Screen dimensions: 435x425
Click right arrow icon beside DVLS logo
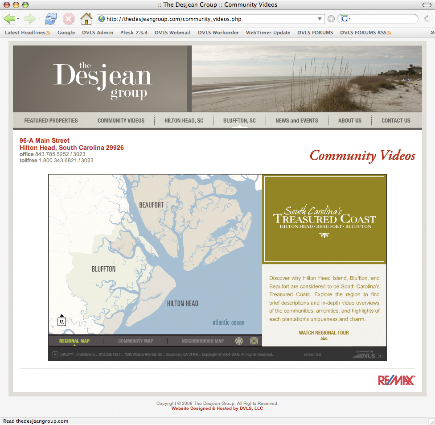click(380, 356)
